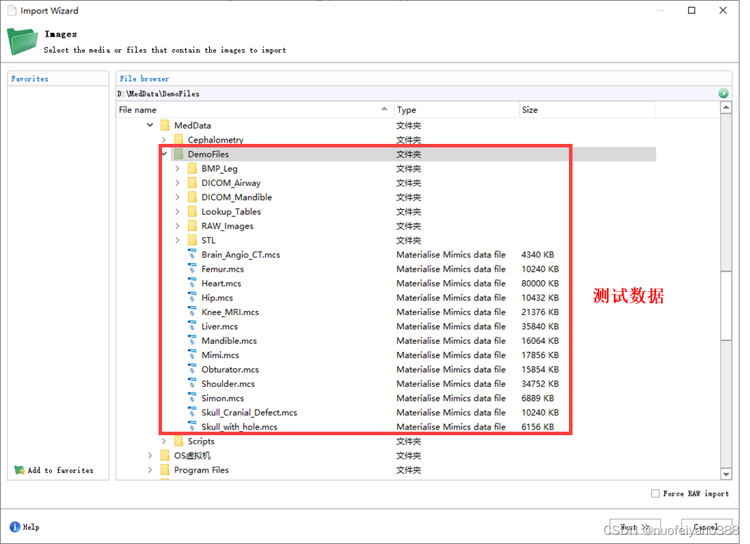
Task: Select the Mandible.mcs file name
Action: click(229, 340)
